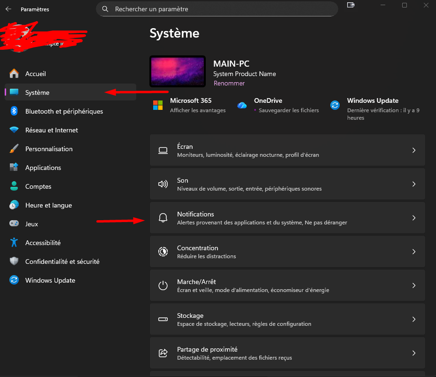This screenshot has height=377, width=436.
Task: Open the Partage de proximité chevron
Action: tap(414, 353)
